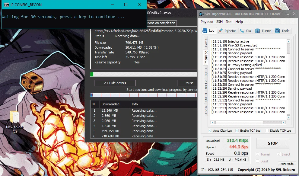Click log line Injector active
The image size is (299, 176).
pos(230,41)
